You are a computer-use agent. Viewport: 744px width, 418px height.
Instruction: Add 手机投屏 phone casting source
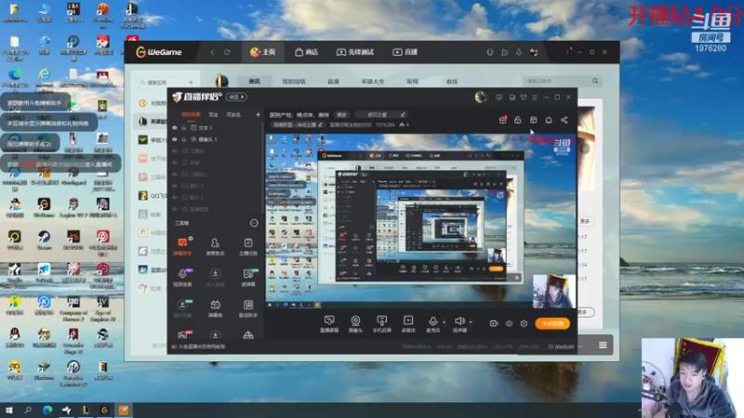pyautogui.click(x=381, y=324)
